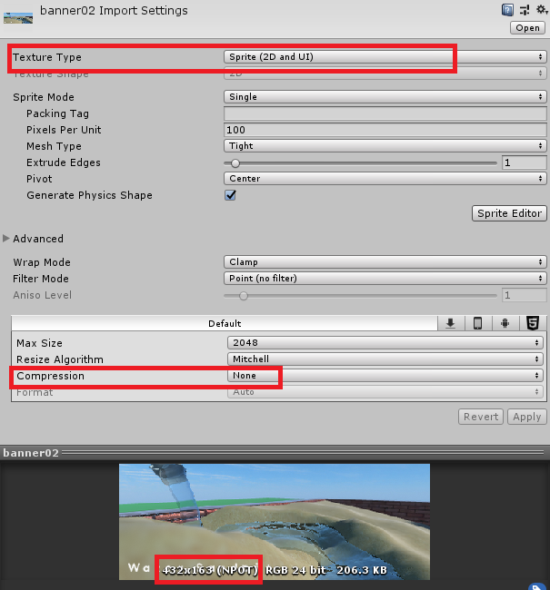
Task: Open the Compression dropdown
Action: (x=385, y=376)
